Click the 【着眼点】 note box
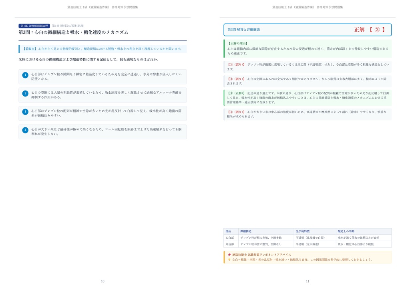This screenshot has height=290, width=410. (x=102, y=49)
